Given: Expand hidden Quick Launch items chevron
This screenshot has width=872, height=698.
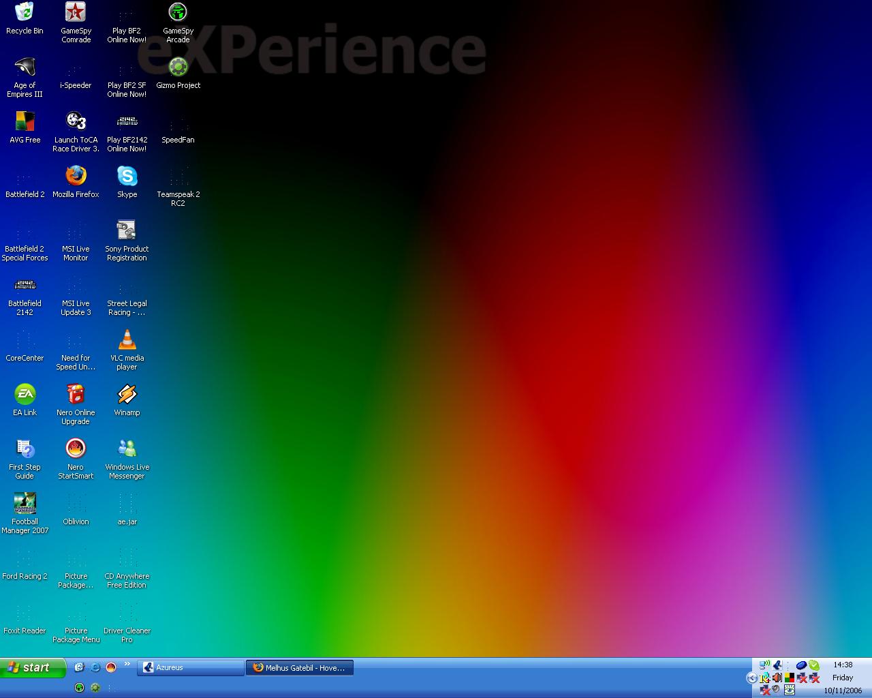Looking at the screenshot, I should click(x=127, y=663).
